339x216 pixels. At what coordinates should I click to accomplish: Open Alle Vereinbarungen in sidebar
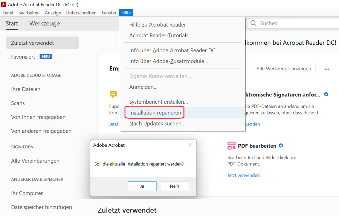(x=35, y=161)
